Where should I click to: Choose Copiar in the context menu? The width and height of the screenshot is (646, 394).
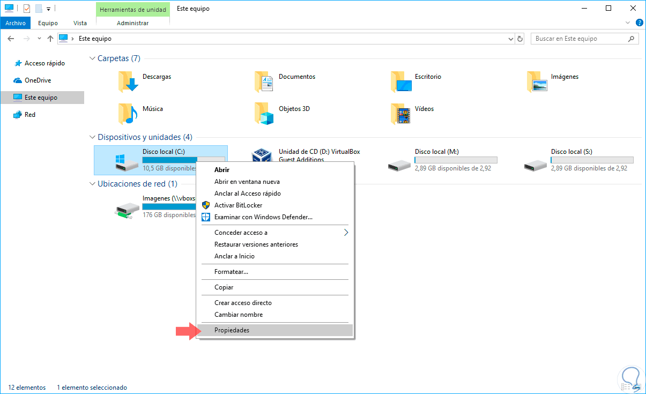click(275, 287)
